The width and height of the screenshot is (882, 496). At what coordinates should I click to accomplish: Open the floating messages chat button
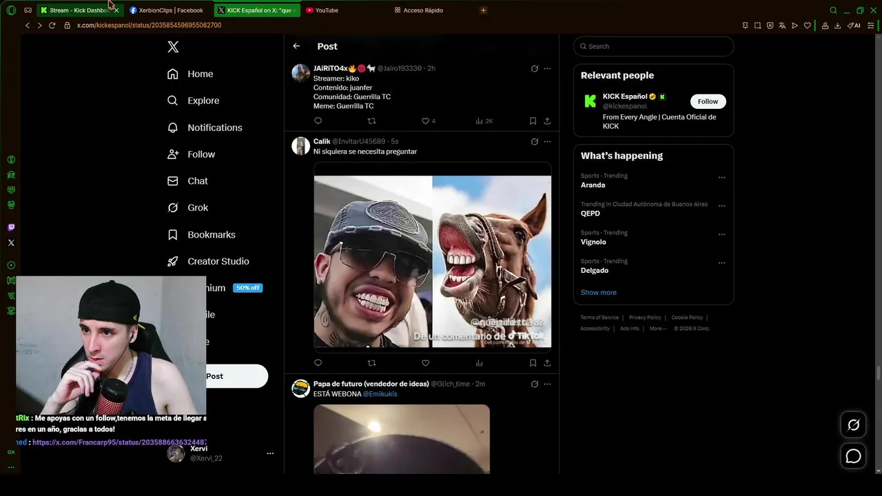[x=853, y=456]
